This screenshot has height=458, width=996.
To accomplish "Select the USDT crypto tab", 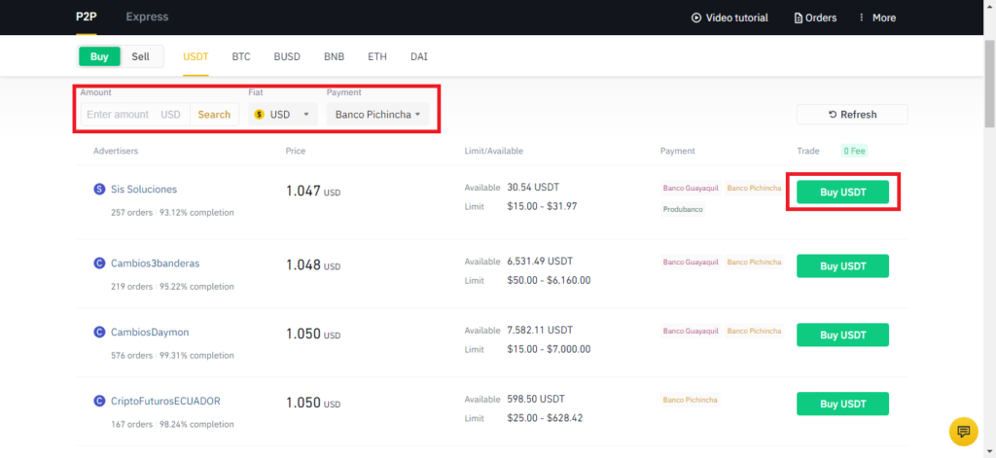I will click(196, 56).
